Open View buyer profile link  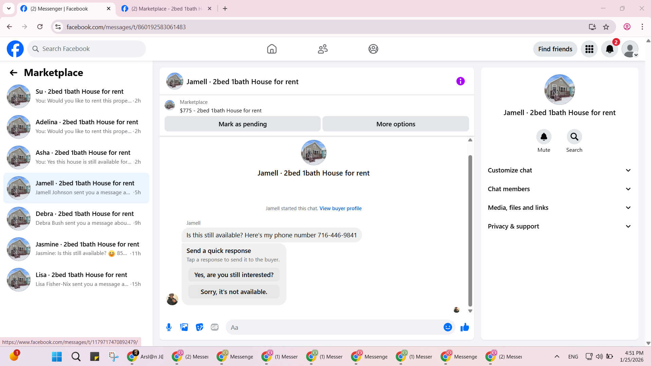pos(340,208)
